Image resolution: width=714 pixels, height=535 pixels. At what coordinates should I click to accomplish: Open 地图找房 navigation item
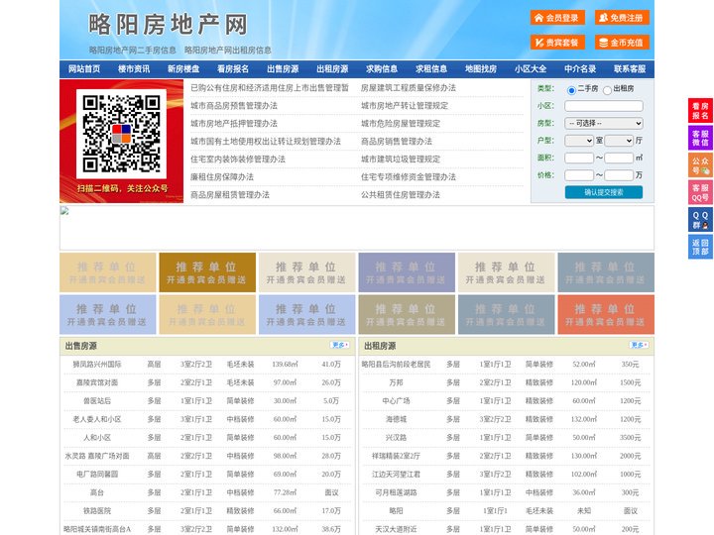coord(481,69)
